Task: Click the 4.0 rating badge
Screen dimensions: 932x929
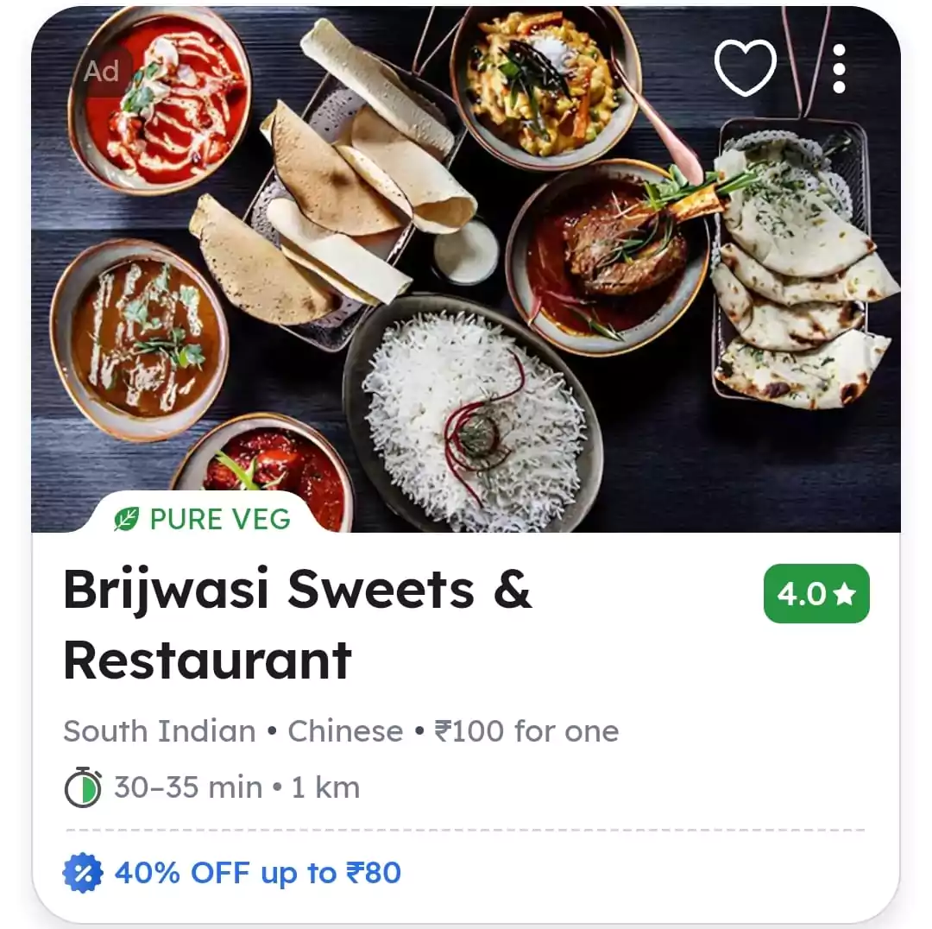Action: pos(816,593)
